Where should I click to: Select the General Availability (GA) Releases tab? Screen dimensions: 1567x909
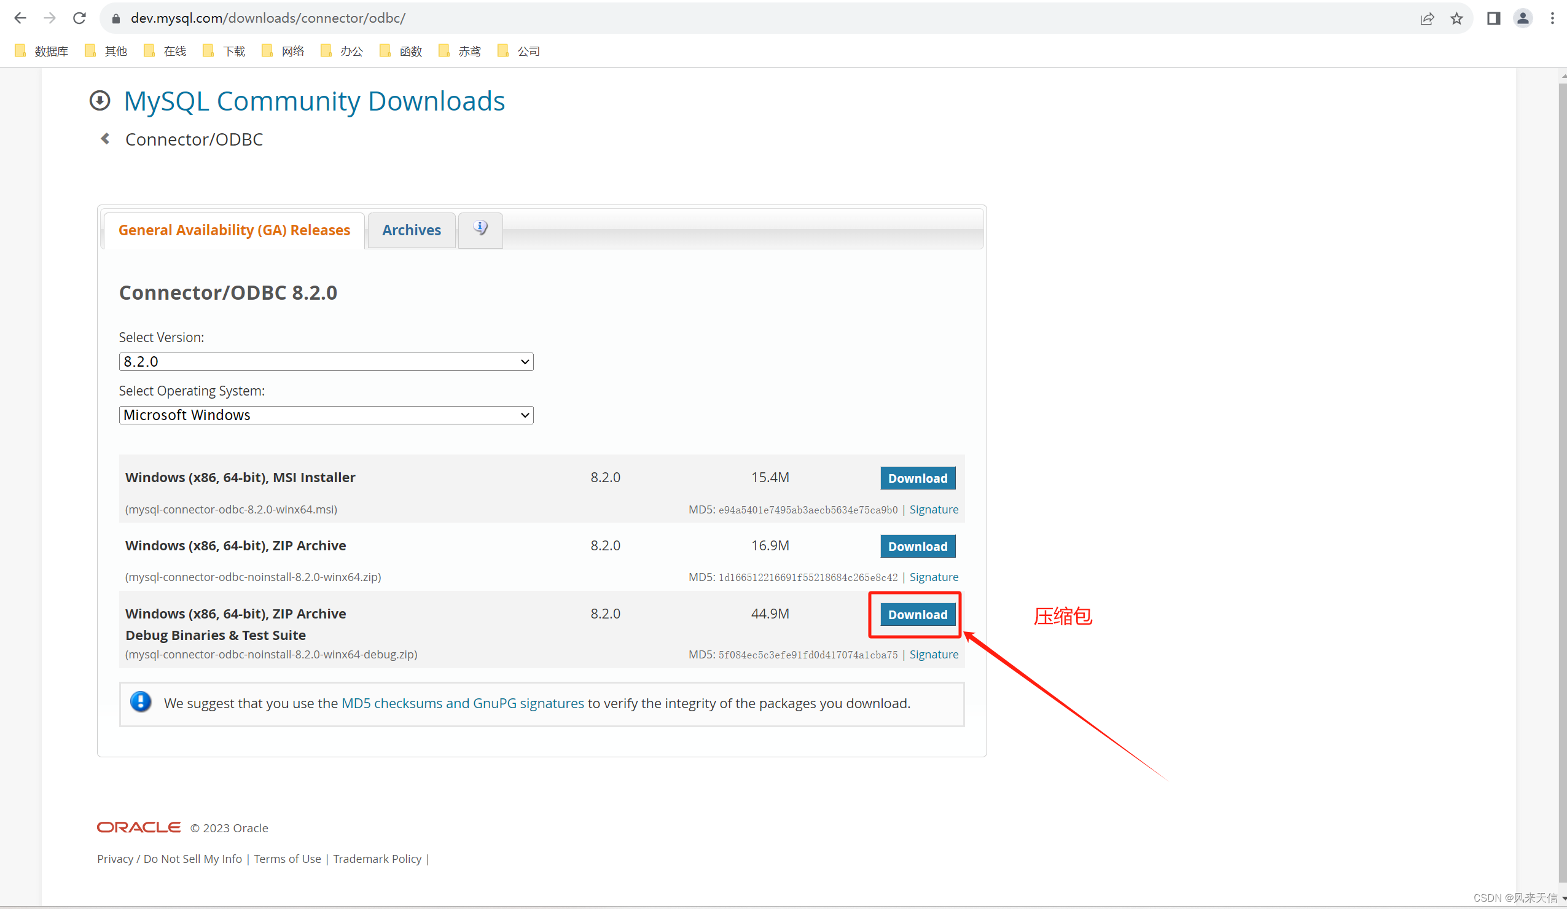coord(235,230)
